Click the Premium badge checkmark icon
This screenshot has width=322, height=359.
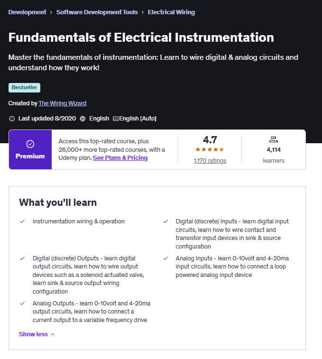tap(30, 144)
